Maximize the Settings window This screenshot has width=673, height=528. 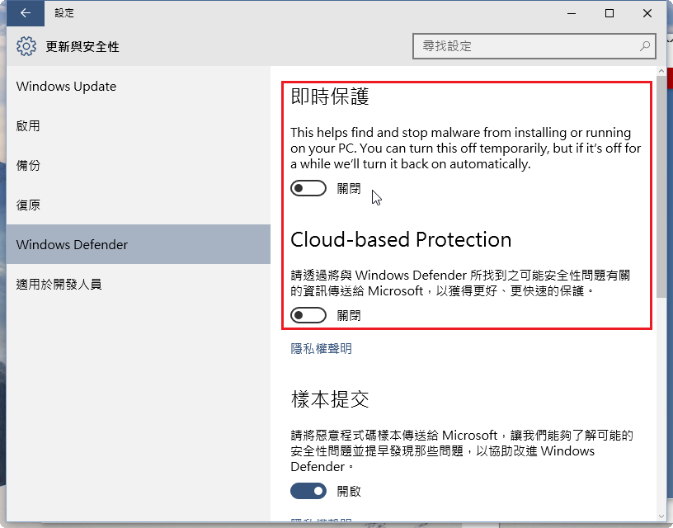pos(609,13)
